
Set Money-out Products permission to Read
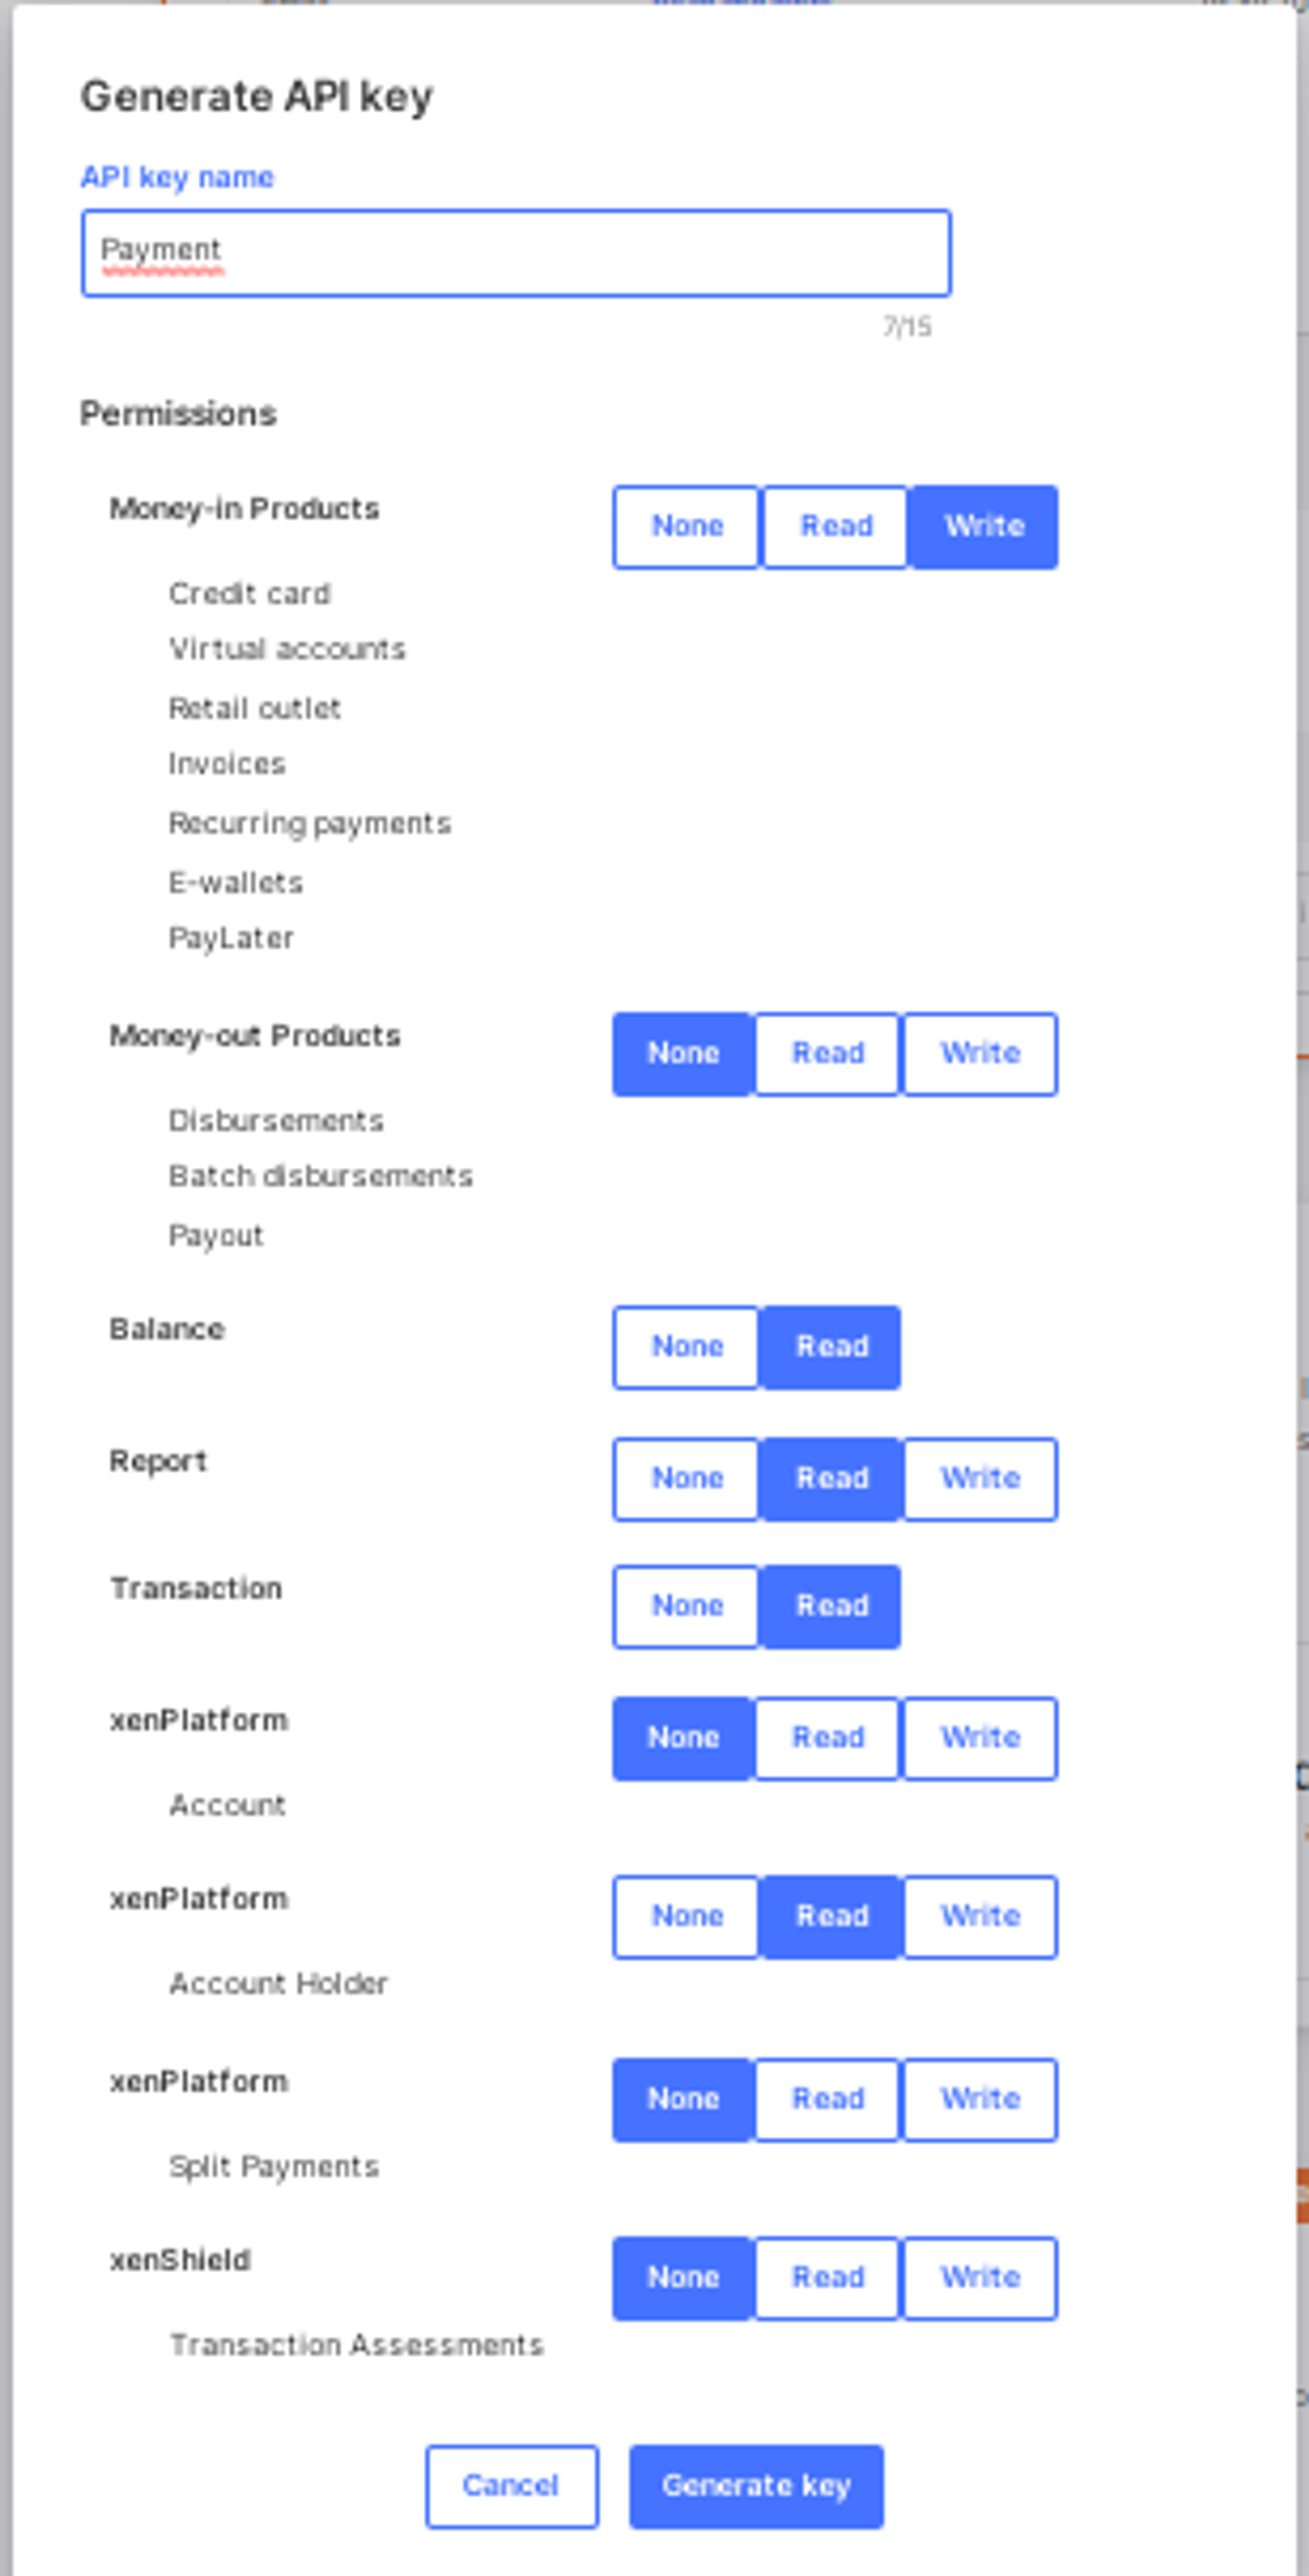(x=827, y=1054)
